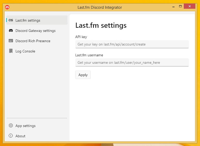Viewport: 200px width, 146px height.
Task: Minimize the Last.fm Discord Integrator window
Action: 173,6
